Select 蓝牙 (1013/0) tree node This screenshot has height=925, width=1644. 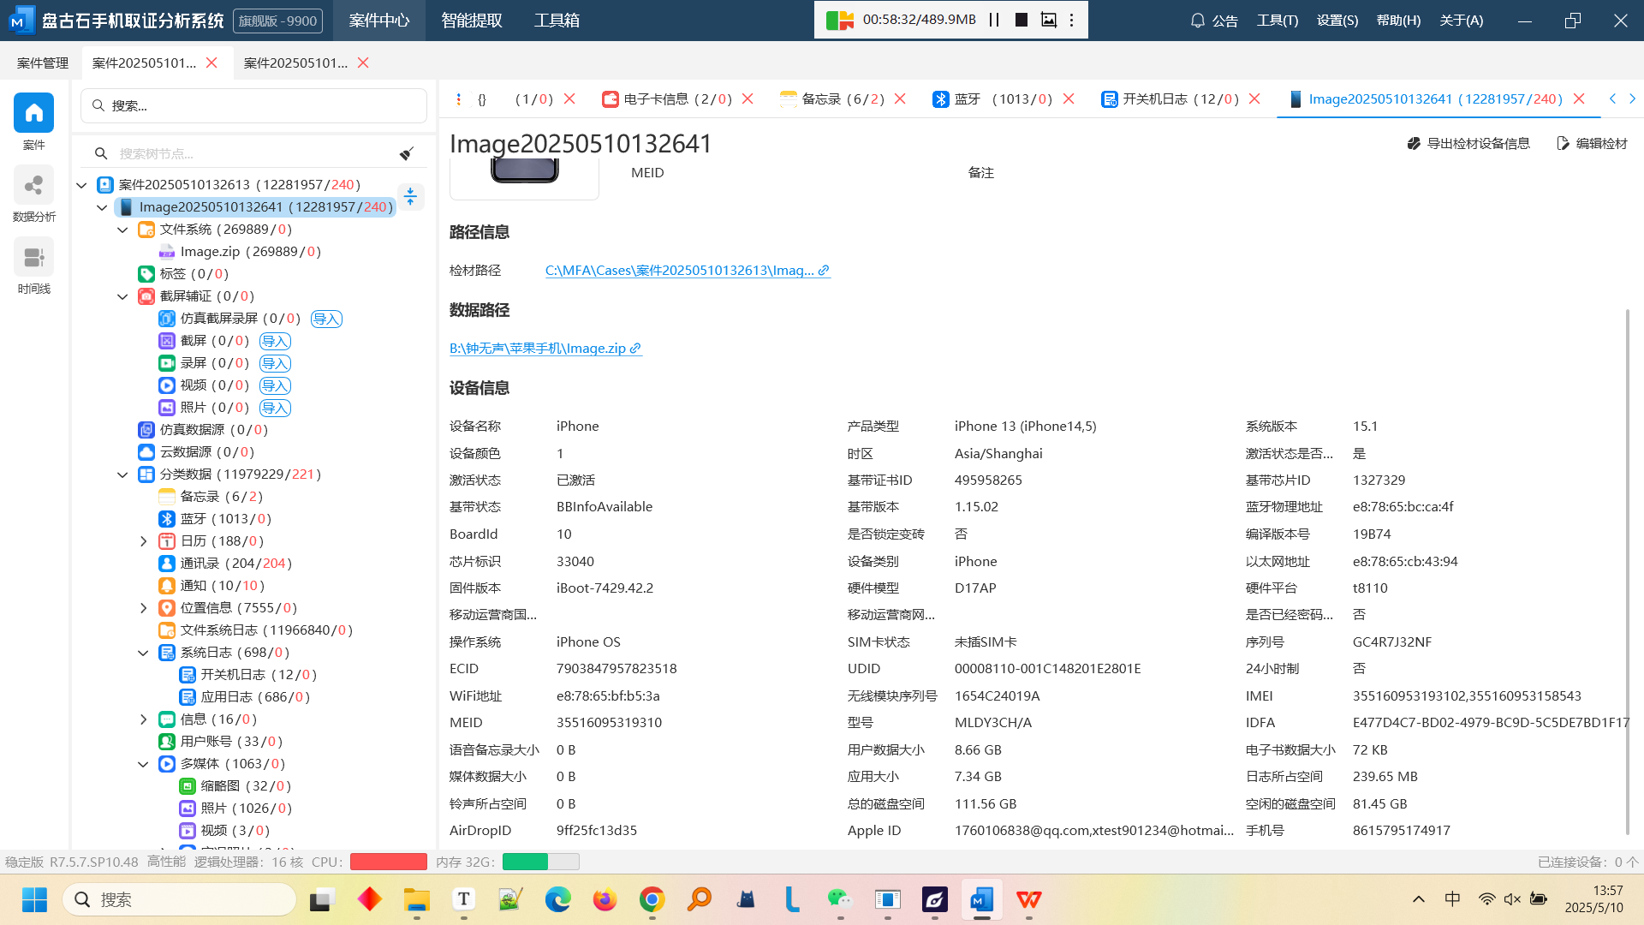(x=215, y=519)
